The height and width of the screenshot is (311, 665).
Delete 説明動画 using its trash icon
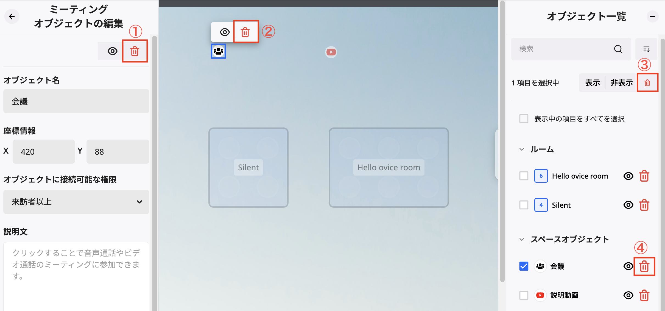pyautogui.click(x=644, y=295)
